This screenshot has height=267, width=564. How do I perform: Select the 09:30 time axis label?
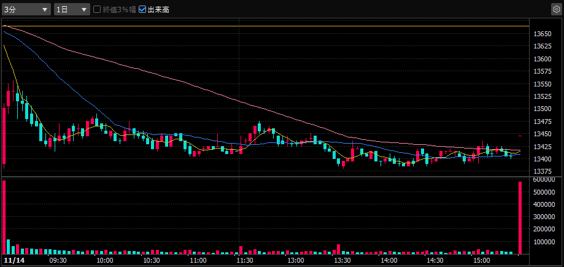tap(56, 261)
